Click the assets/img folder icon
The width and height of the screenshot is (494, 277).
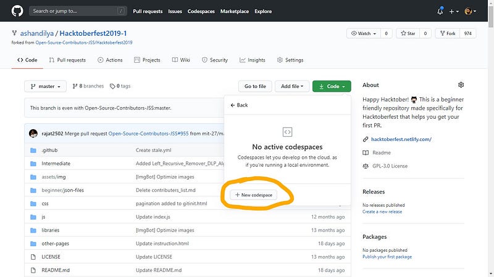pyautogui.click(x=33, y=177)
